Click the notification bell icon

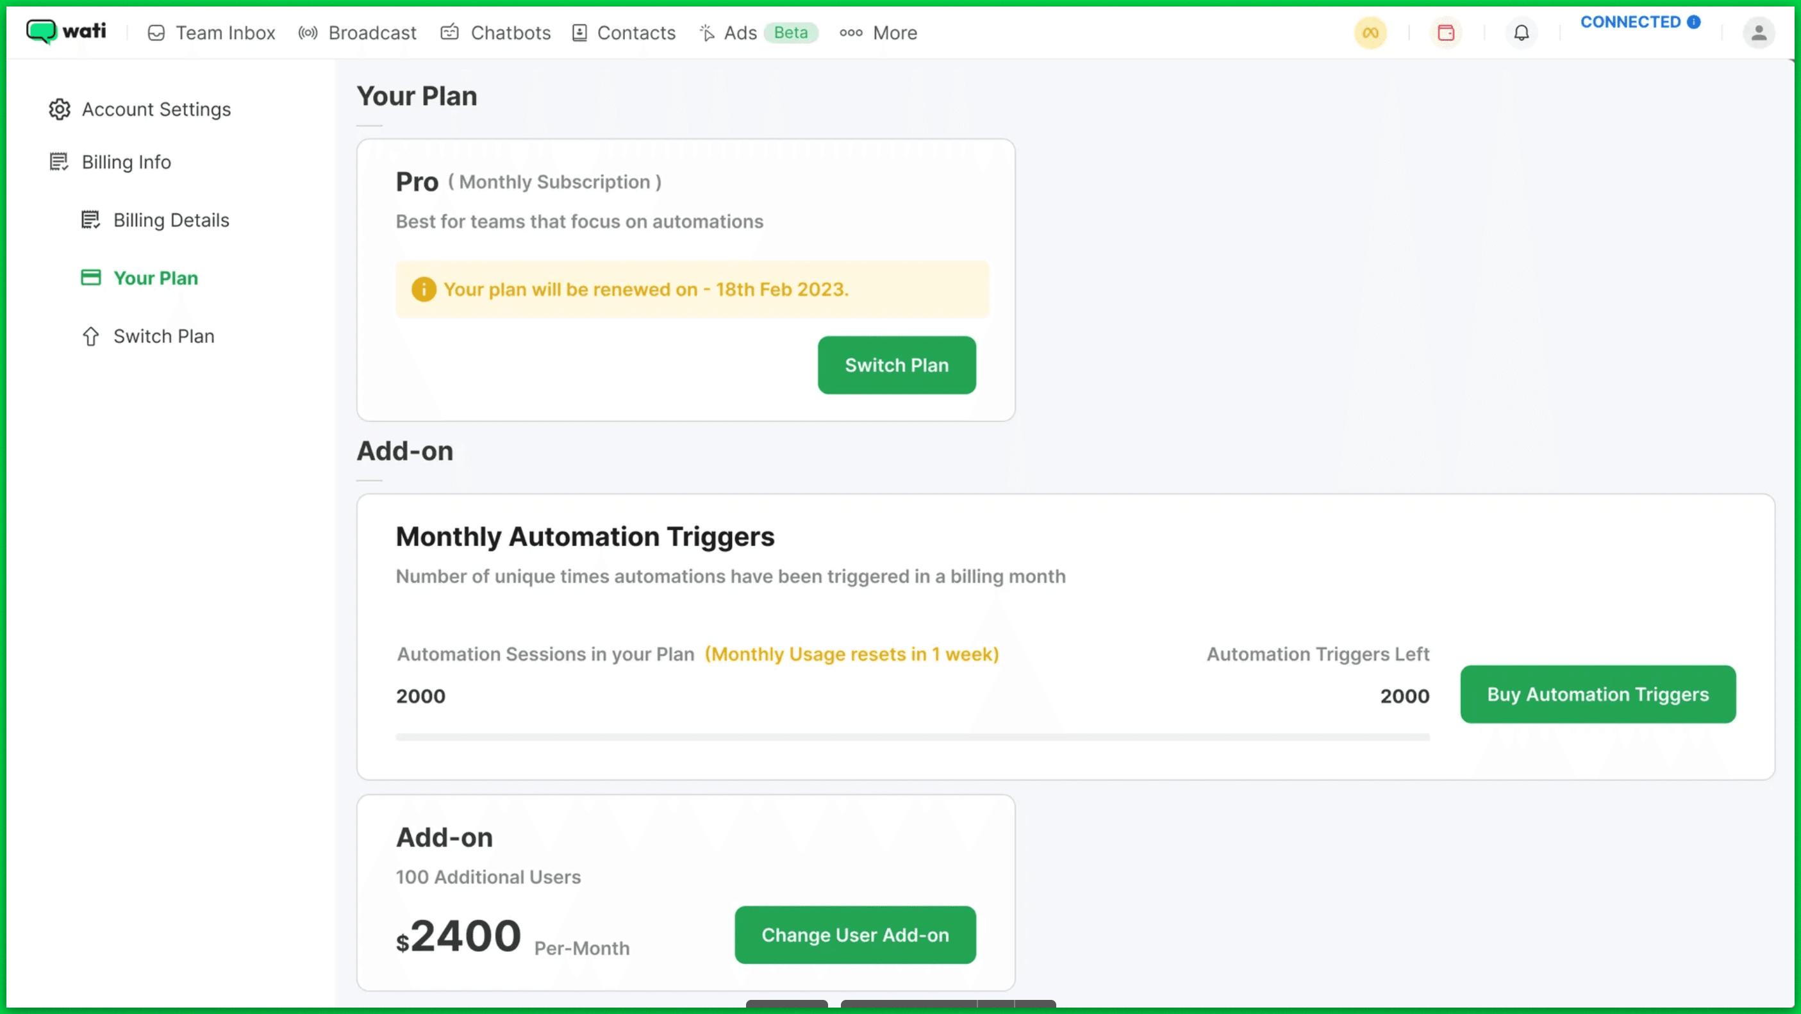click(x=1522, y=33)
